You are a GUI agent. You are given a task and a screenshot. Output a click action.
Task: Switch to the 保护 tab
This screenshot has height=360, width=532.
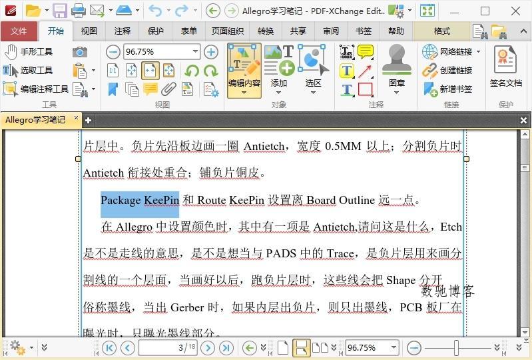(155, 31)
